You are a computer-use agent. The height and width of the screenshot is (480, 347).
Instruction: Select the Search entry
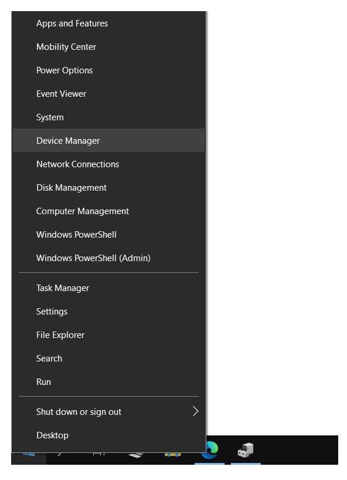(108, 359)
